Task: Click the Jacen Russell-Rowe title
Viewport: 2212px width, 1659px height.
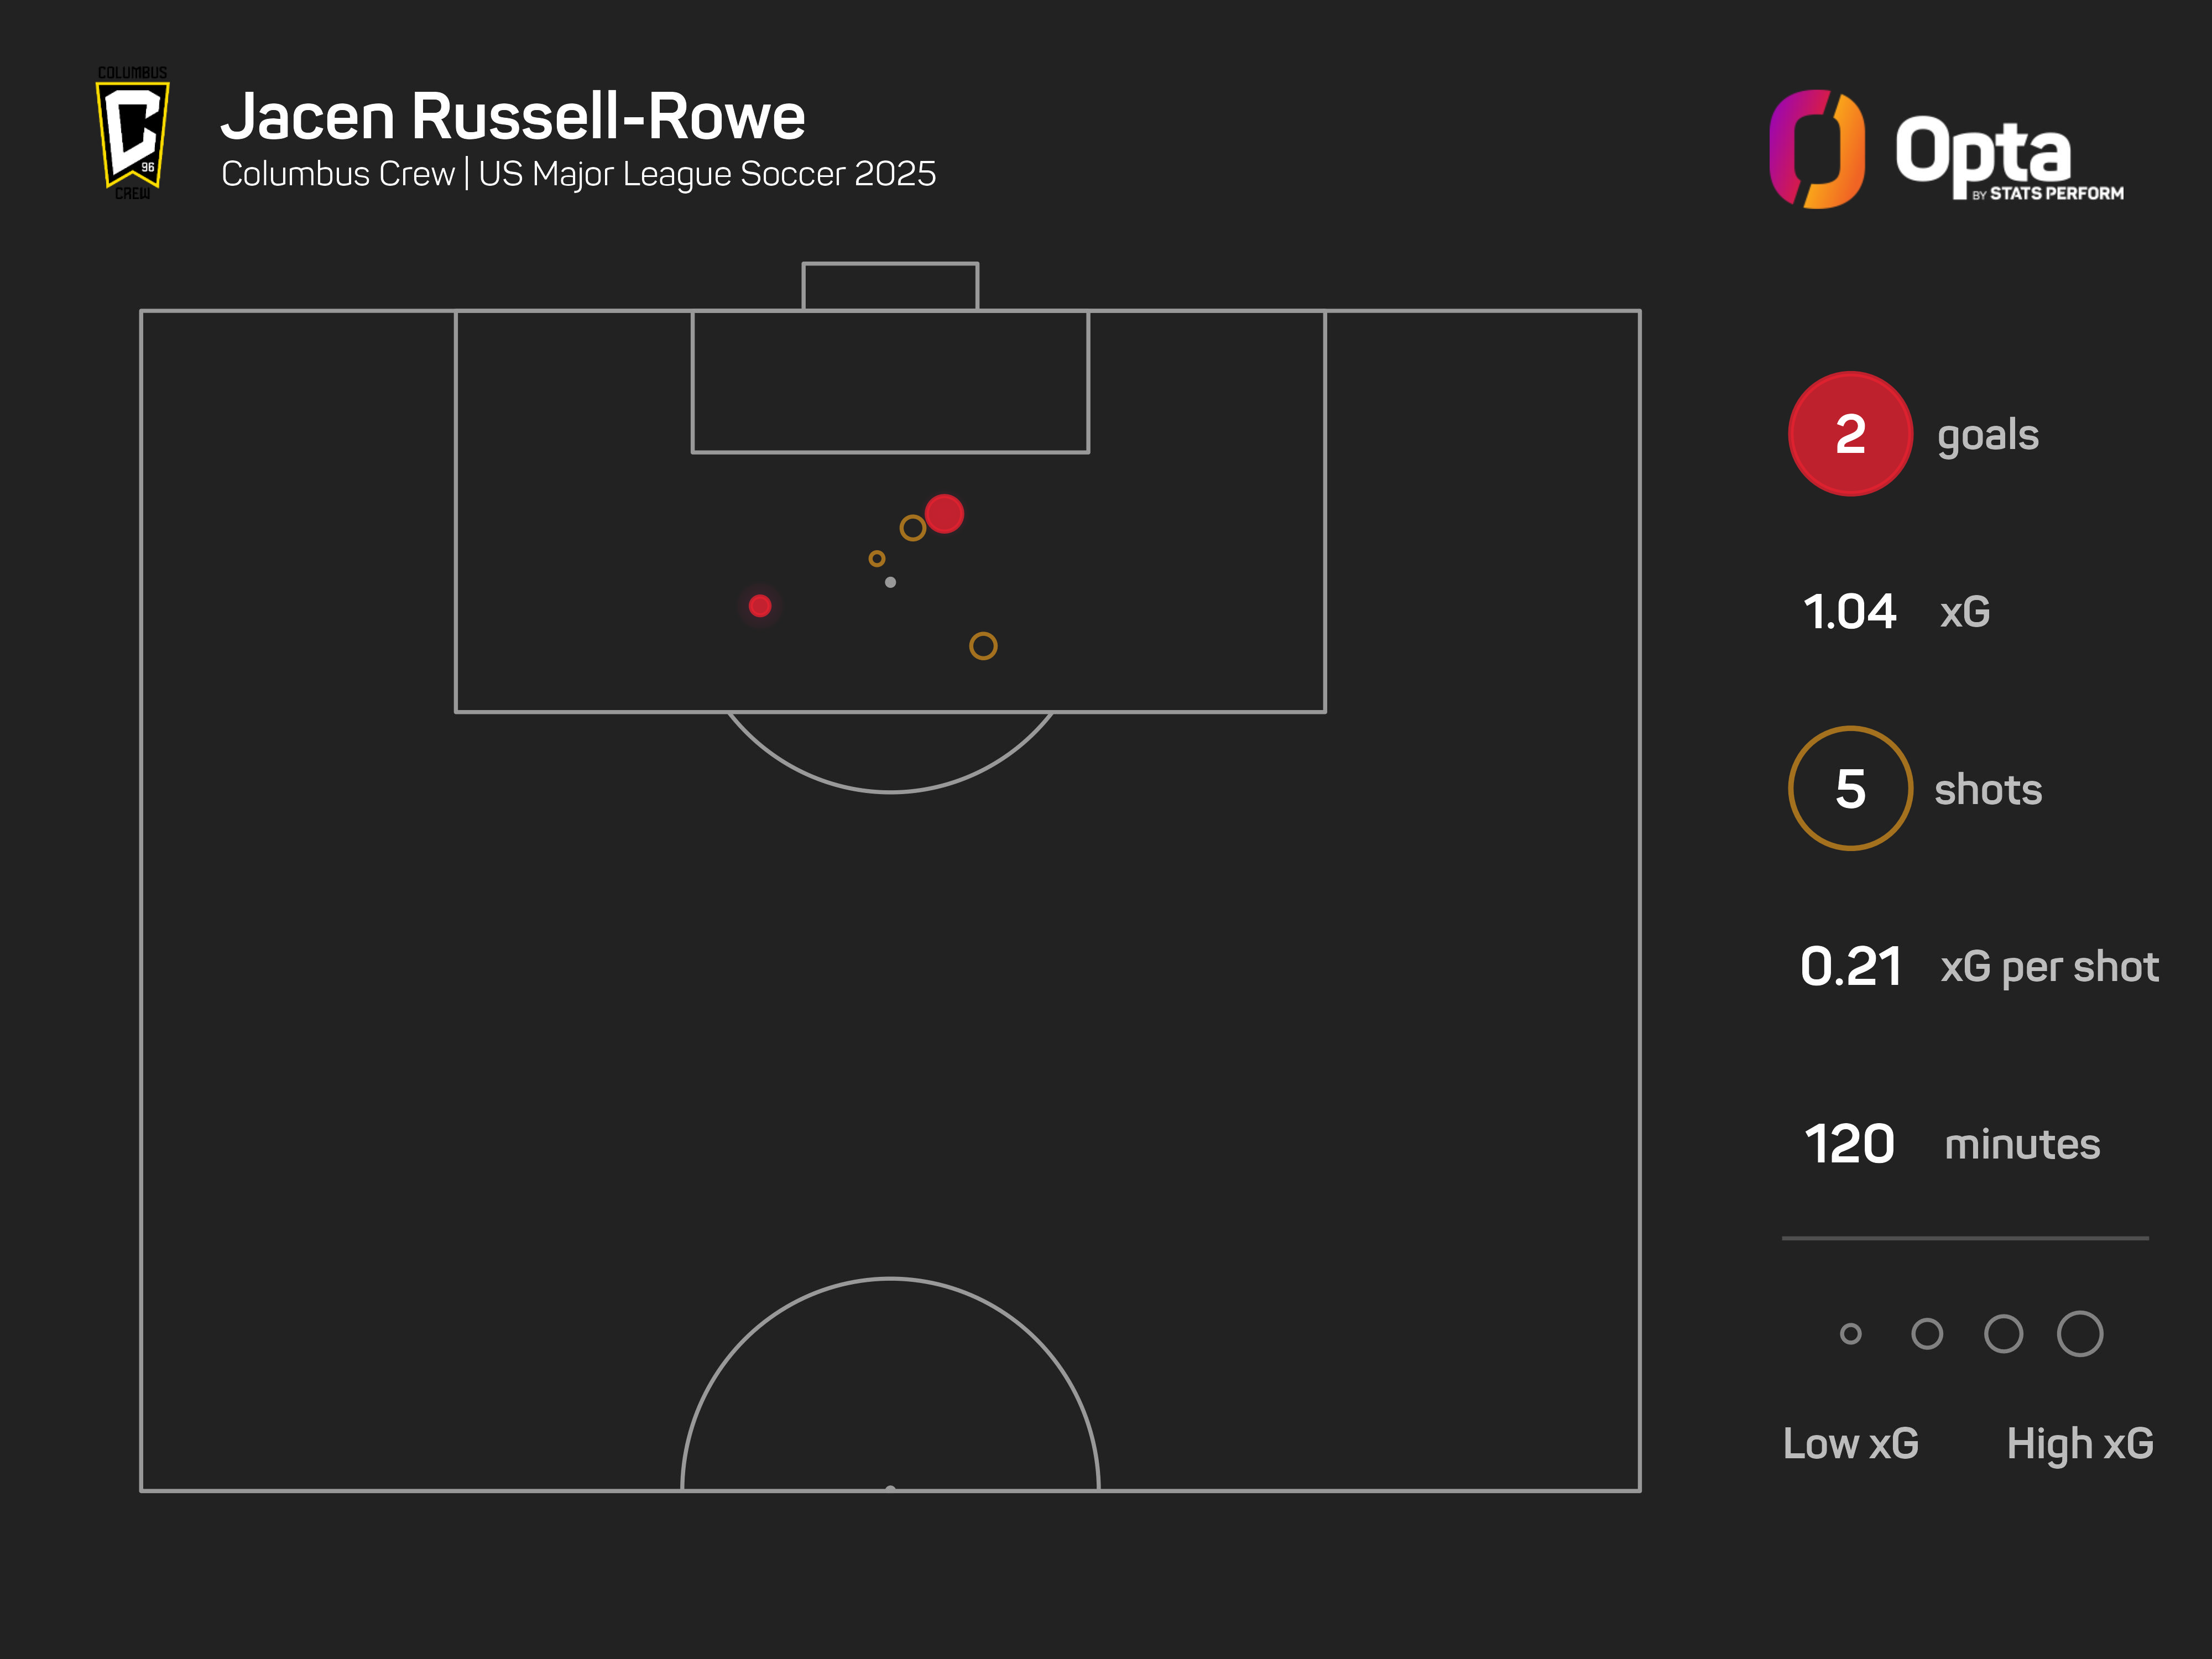Action: pyautogui.click(x=513, y=117)
